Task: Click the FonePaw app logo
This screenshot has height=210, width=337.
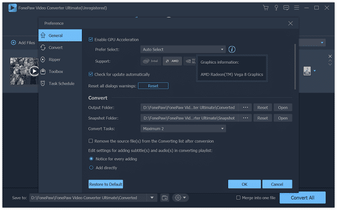Action: point(12,8)
